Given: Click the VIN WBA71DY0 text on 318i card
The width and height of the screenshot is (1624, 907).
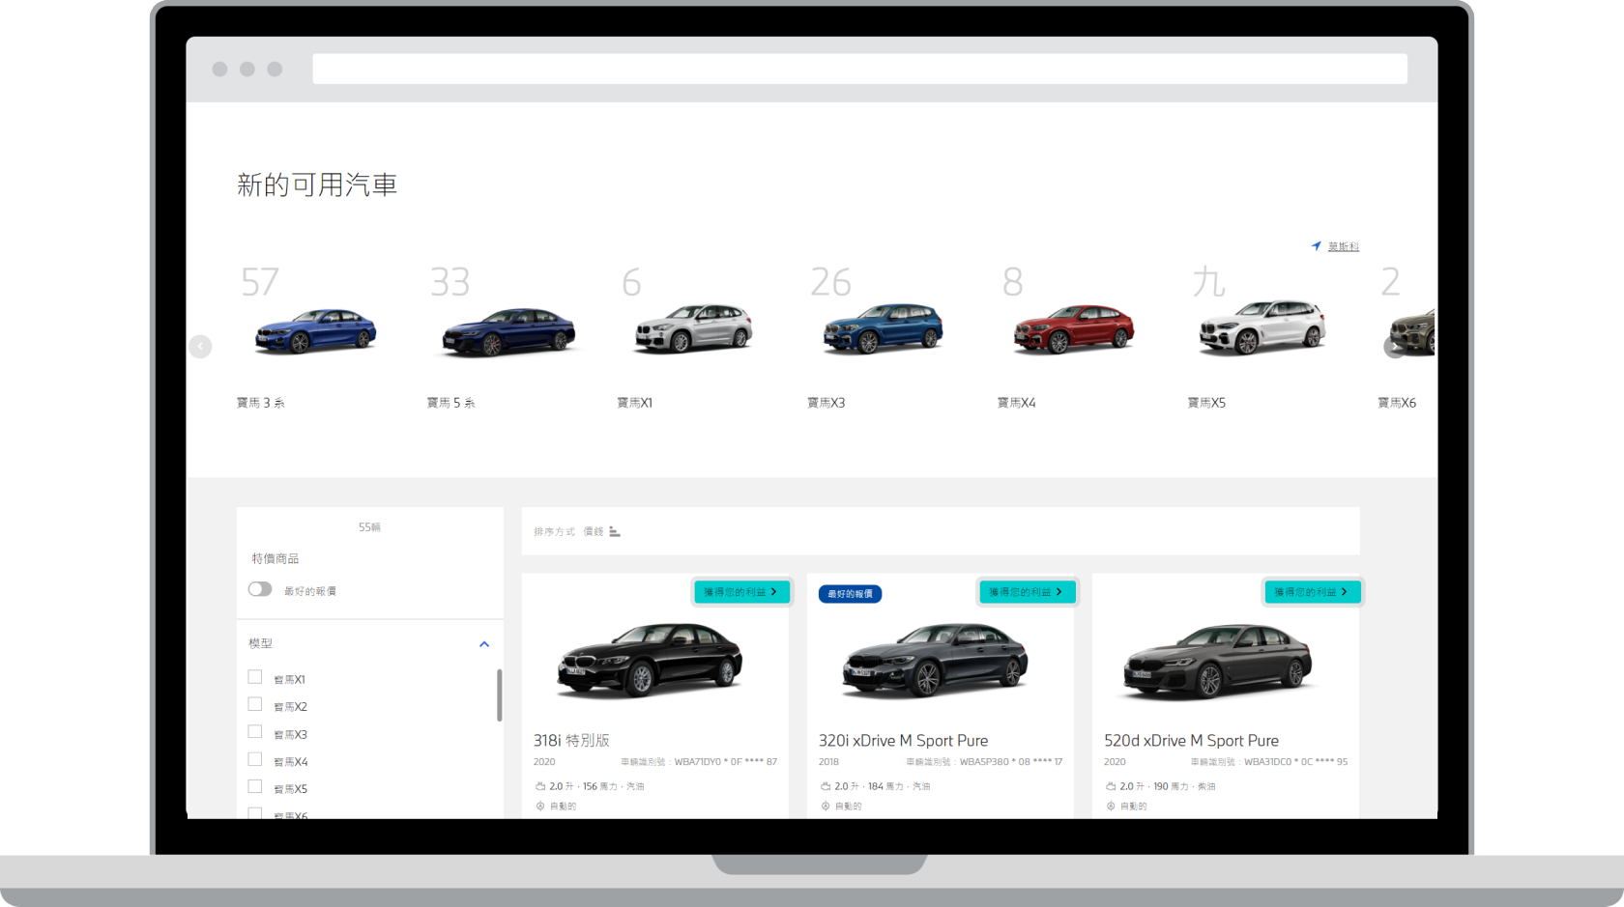Looking at the screenshot, I should (x=726, y=762).
